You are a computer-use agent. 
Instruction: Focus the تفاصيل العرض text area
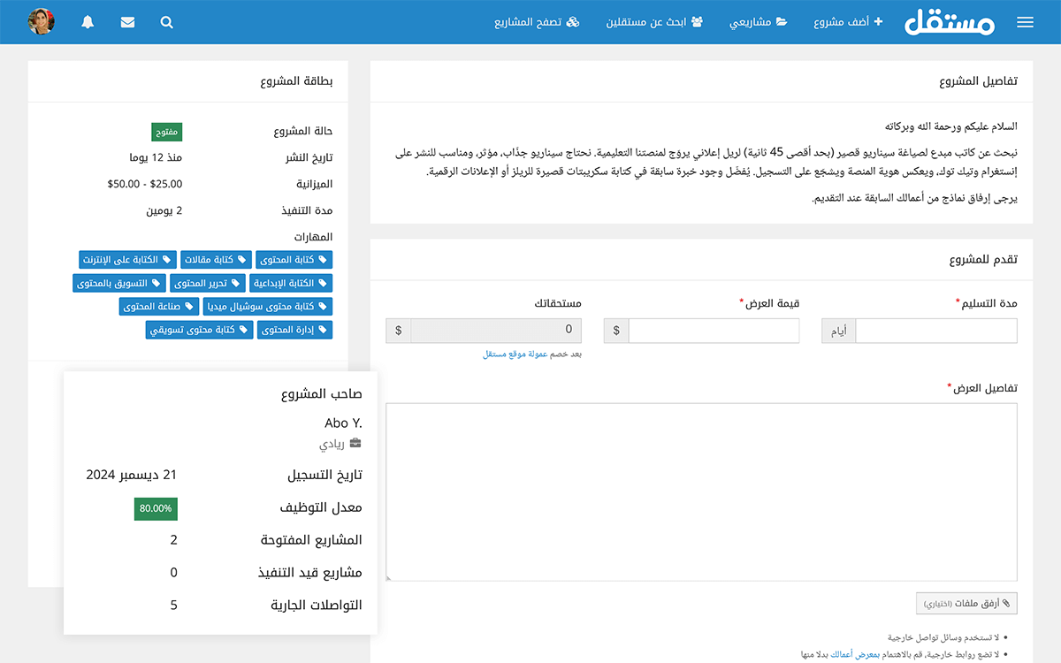tap(702, 492)
